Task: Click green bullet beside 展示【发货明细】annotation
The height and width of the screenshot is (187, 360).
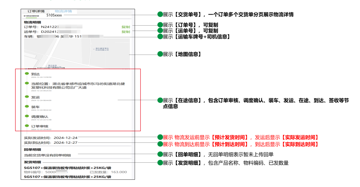Action: point(160,163)
